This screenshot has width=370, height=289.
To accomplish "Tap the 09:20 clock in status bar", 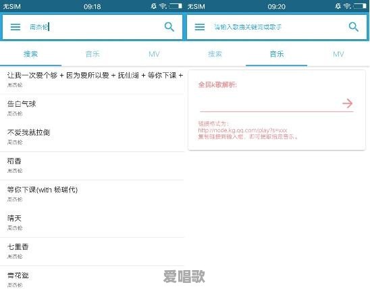I will [x=277, y=6].
